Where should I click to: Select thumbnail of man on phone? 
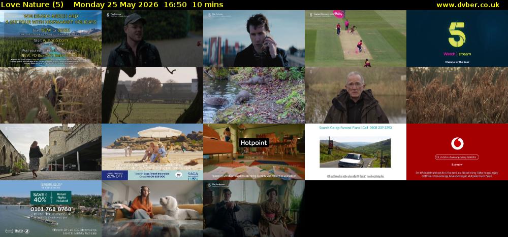click(254, 38)
